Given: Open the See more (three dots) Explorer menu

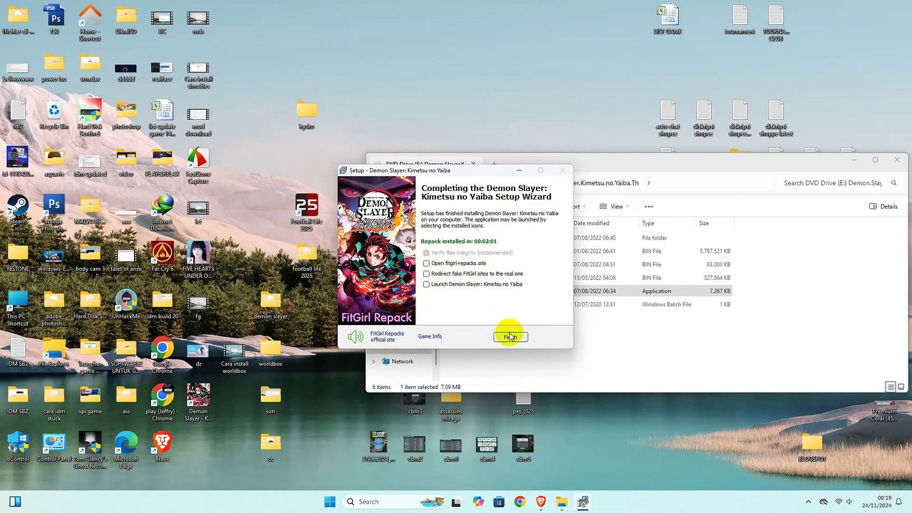Looking at the screenshot, I should point(648,207).
